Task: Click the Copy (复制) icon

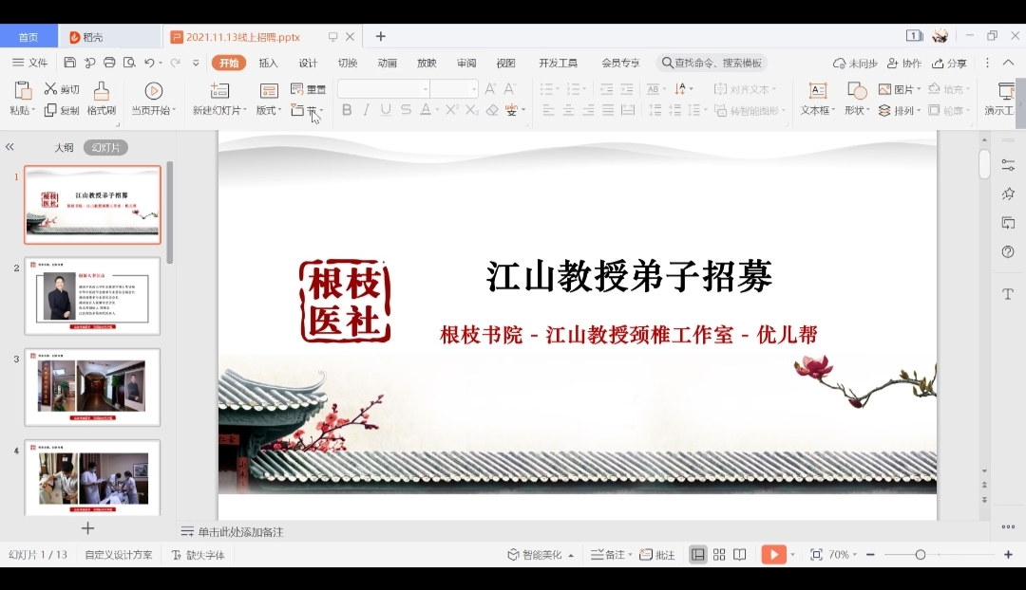Action: (x=50, y=110)
